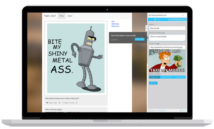
Task: Click the Name field containing New Guide
Action: click(x=167, y=28)
